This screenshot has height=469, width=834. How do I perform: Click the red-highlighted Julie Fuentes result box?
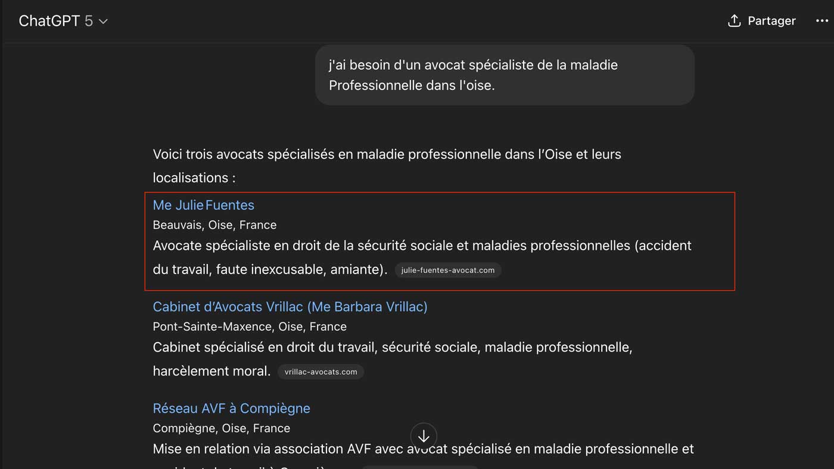pyautogui.click(x=441, y=241)
